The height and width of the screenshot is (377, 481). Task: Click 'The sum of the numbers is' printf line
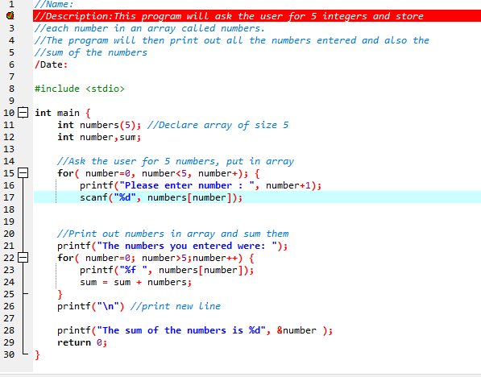[x=195, y=330]
